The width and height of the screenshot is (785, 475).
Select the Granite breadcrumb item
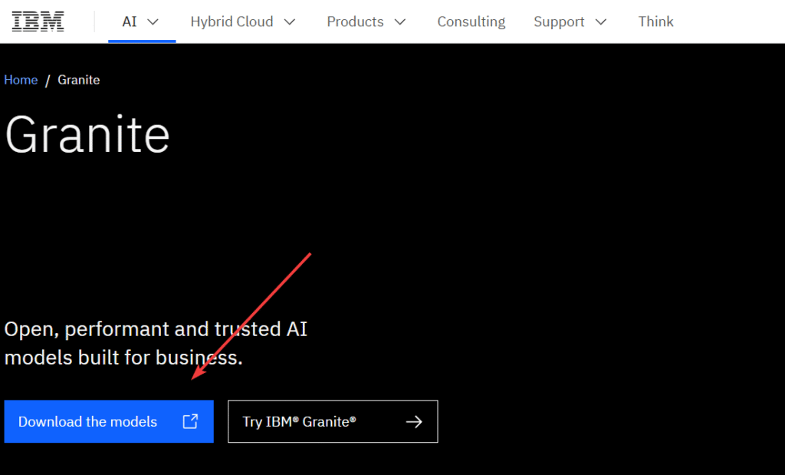[x=79, y=80]
